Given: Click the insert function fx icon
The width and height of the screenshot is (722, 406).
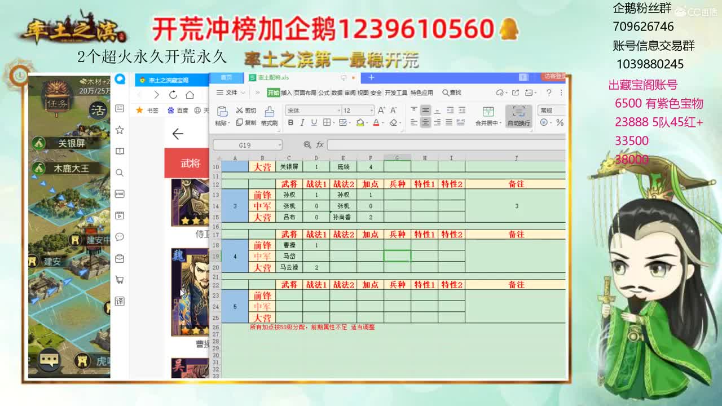Looking at the screenshot, I should click(x=320, y=145).
